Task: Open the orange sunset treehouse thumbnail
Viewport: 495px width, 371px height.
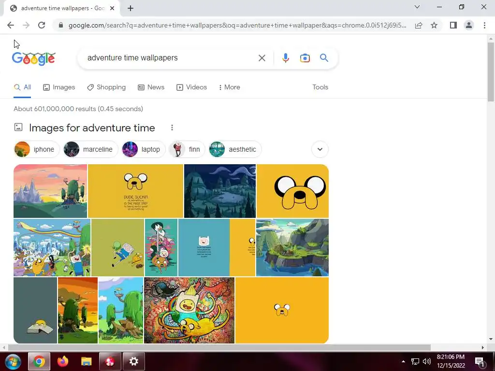Action: (78, 310)
